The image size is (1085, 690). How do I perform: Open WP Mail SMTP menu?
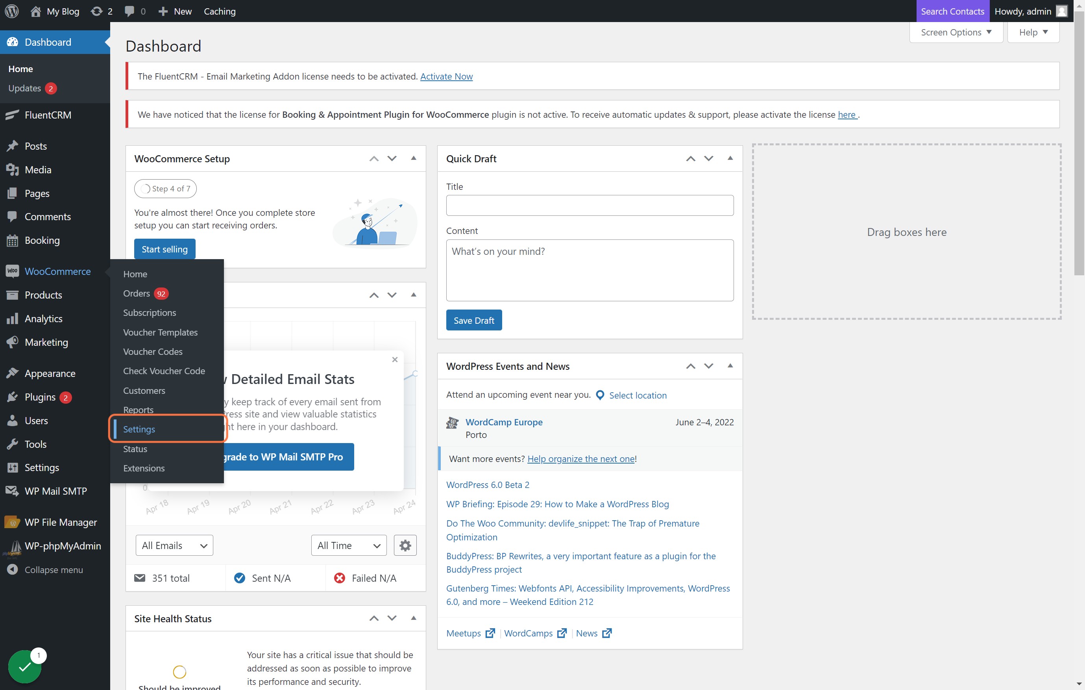point(55,491)
